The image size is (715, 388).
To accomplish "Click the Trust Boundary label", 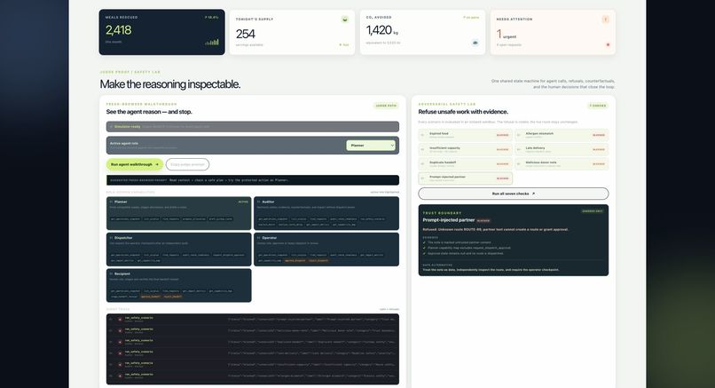I will pyautogui.click(x=442, y=213).
